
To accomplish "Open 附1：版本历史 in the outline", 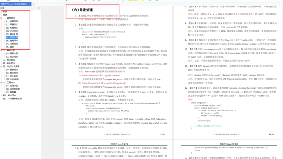I will click(10, 95).
